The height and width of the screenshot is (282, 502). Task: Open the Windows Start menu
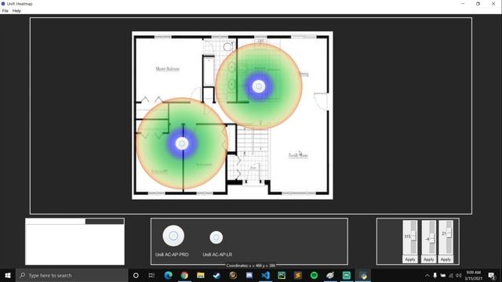tap(8, 275)
